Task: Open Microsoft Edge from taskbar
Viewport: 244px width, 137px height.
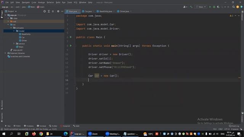Action: (66, 134)
